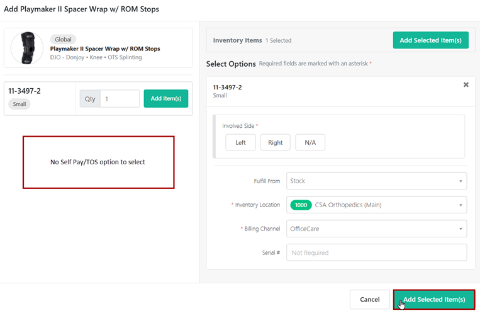Click the Global tag badge

click(x=63, y=39)
